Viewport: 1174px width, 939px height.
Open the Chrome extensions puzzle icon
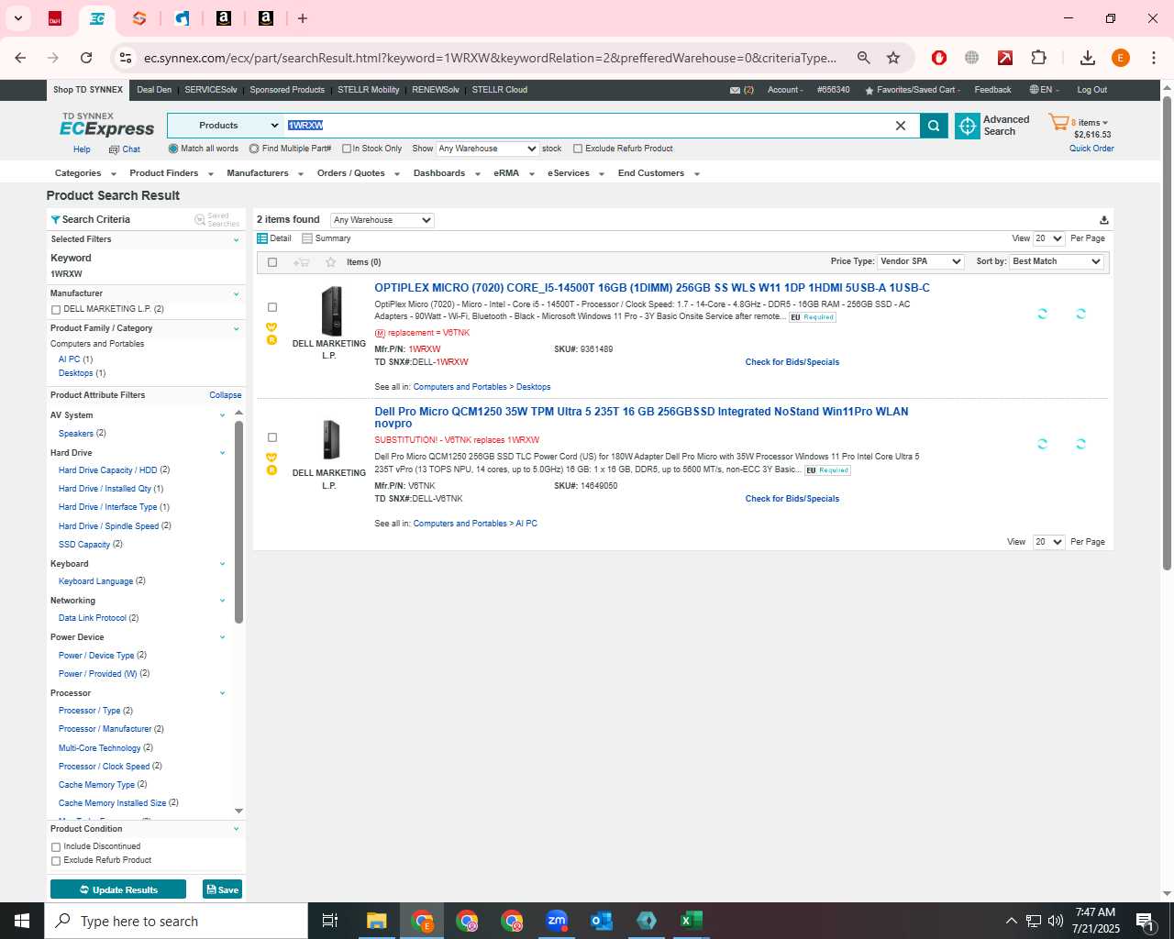[x=1038, y=58]
